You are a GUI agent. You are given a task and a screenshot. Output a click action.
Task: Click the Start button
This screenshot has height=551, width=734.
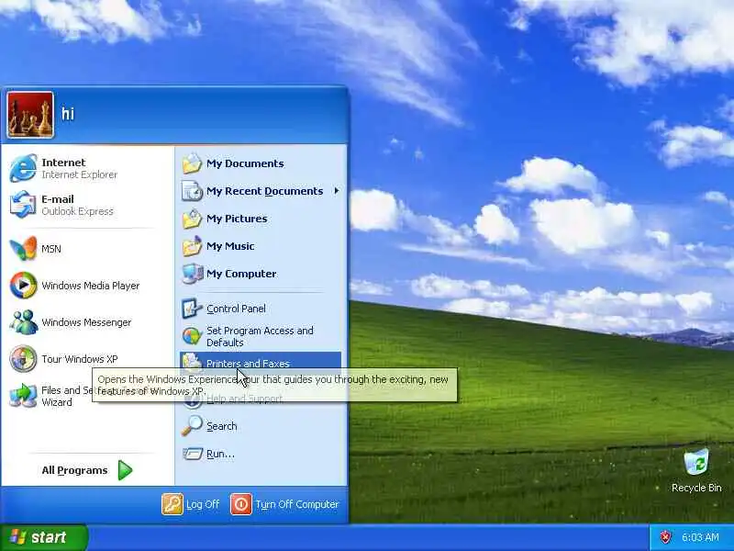pos(44,537)
